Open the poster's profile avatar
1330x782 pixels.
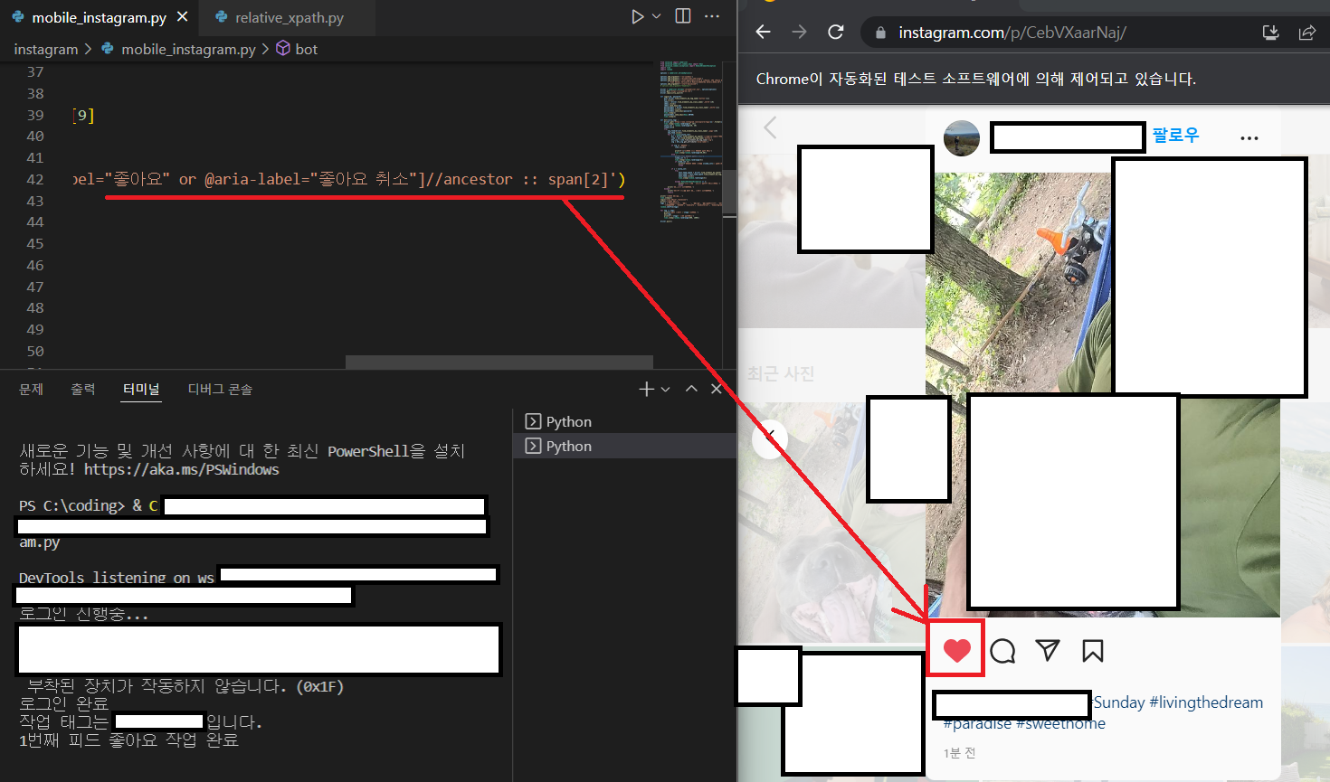961,138
